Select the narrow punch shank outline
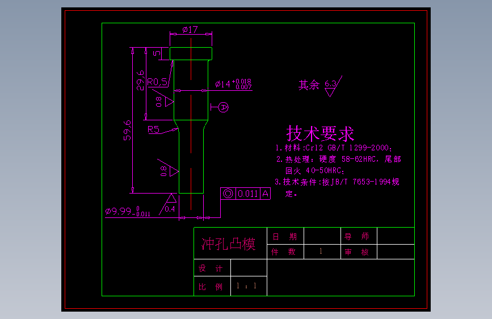Viewport: 492px width, 319px height. pyautogui.click(x=191, y=162)
